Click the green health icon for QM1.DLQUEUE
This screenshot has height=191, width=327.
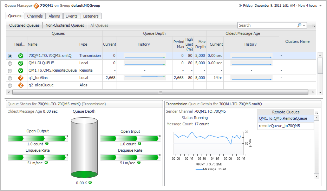[21, 63]
